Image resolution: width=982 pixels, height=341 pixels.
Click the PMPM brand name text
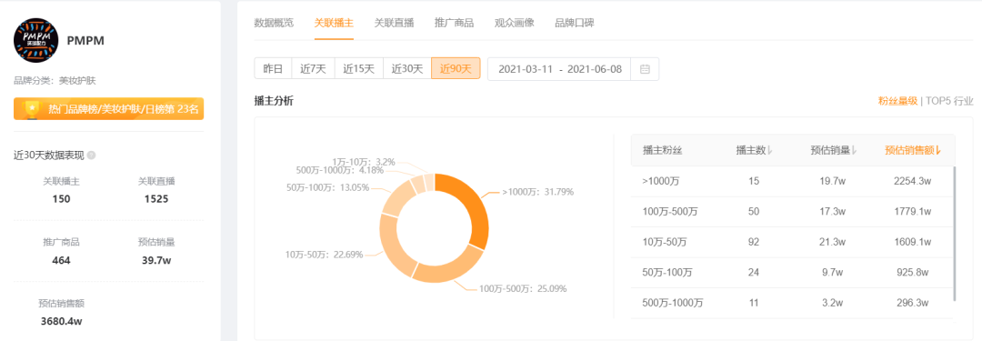(85, 41)
